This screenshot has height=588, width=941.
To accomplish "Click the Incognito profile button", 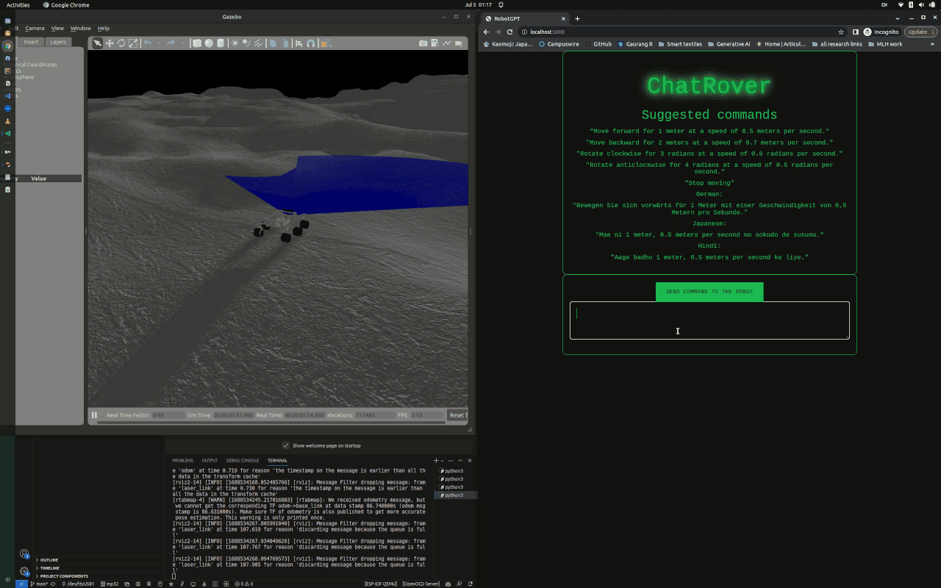I will 881,32.
